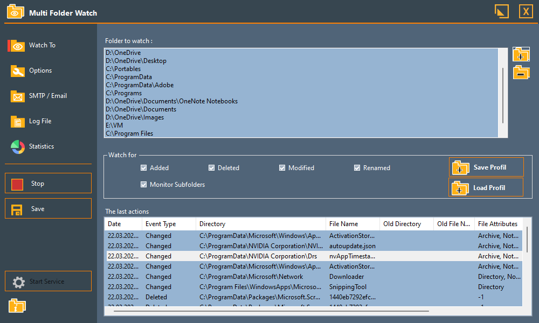Click the Load Profil button

tap(486, 188)
